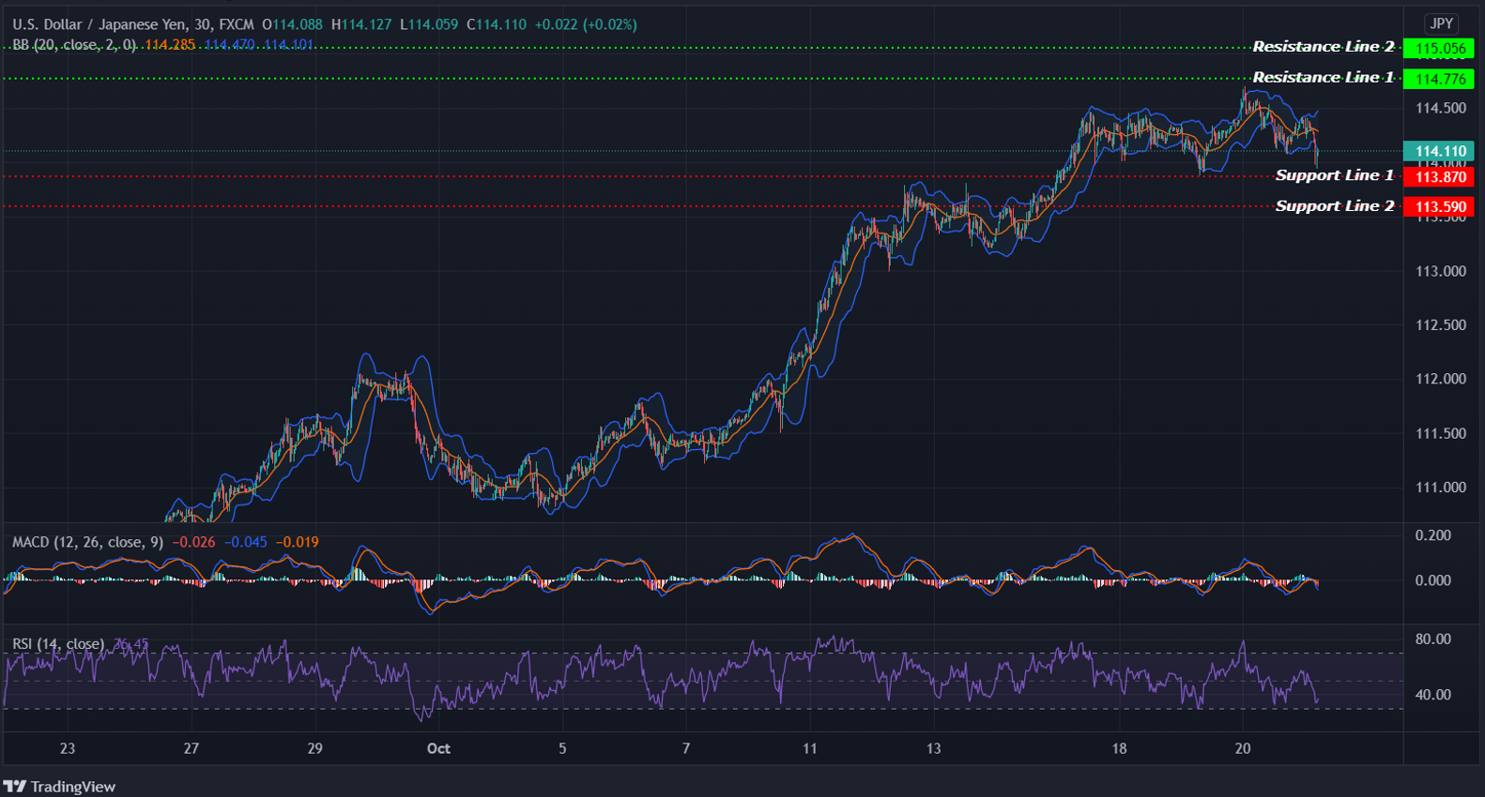Select the BB (20, close, 2, 0) indicator legend
The height and width of the screenshot is (797, 1485).
tap(74, 44)
